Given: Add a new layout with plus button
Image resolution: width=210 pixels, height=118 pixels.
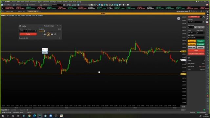Looking at the screenshot, I should point(28,110).
